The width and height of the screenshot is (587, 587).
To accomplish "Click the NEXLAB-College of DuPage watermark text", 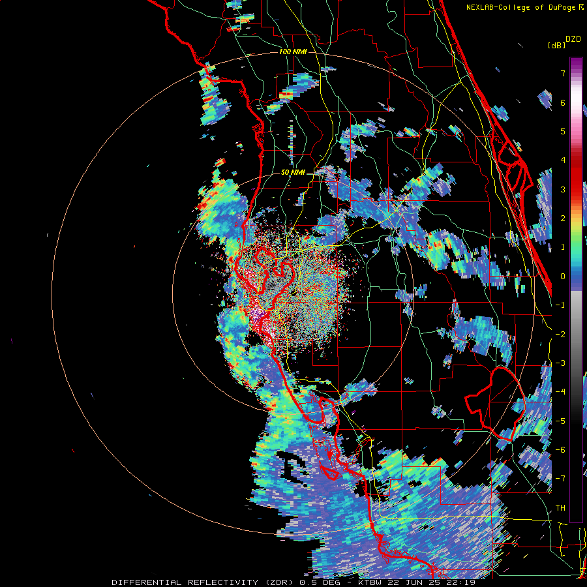I will point(524,7).
